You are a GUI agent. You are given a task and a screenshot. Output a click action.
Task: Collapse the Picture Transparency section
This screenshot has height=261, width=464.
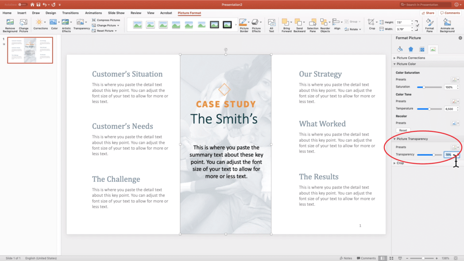[395, 139]
